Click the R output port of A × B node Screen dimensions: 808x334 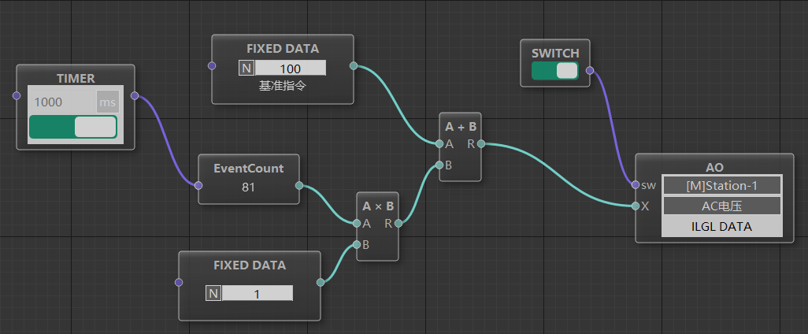click(398, 223)
